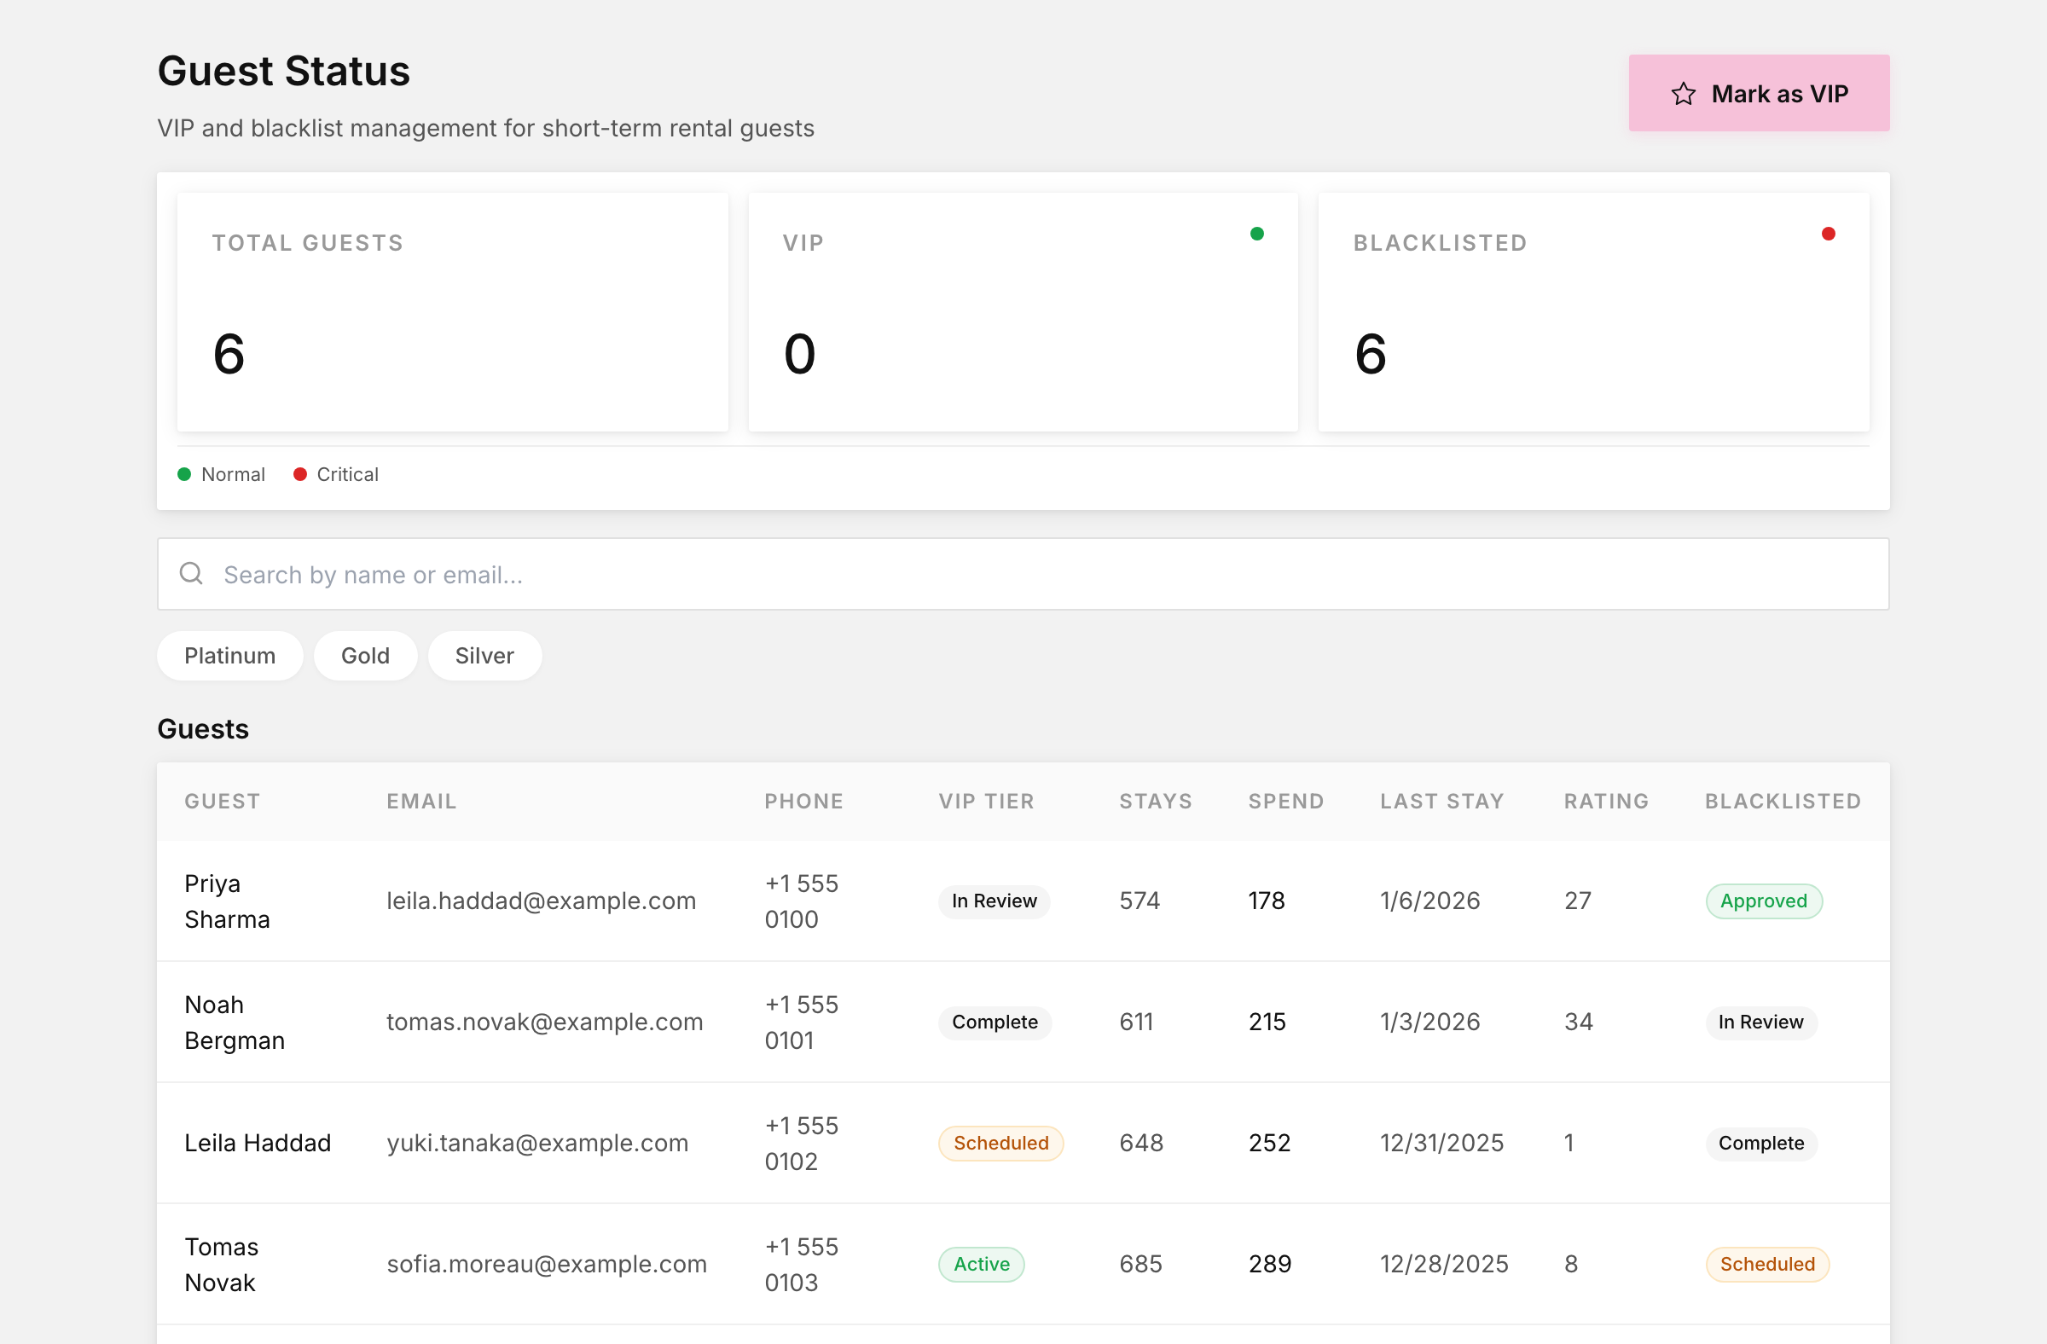Image resolution: width=2047 pixels, height=1344 pixels.
Task: Click email leila.haddad@example.com
Action: [x=541, y=901]
